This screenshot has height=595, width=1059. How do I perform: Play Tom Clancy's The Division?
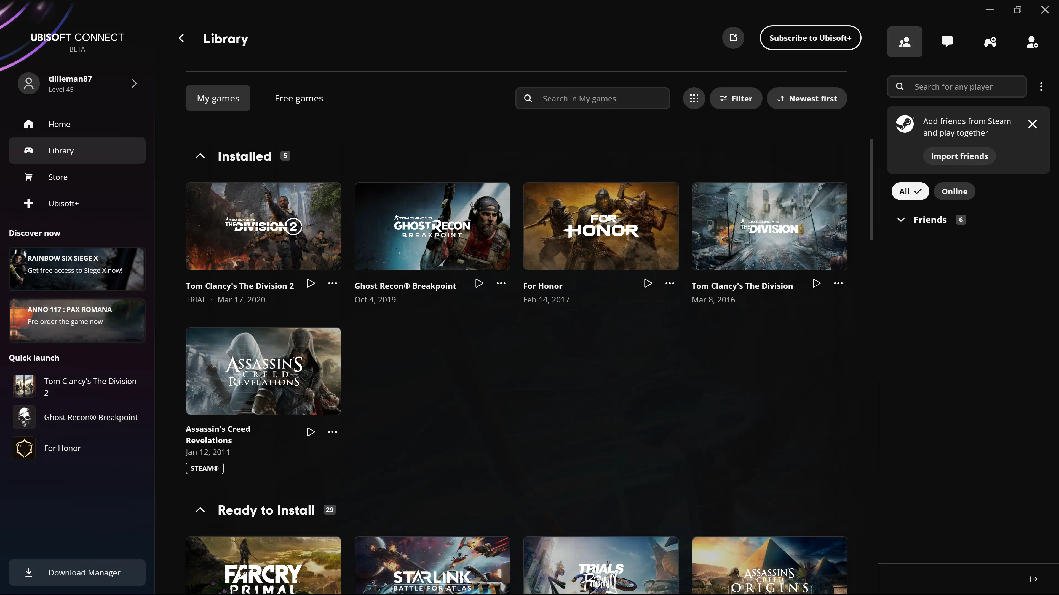[x=816, y=283]
